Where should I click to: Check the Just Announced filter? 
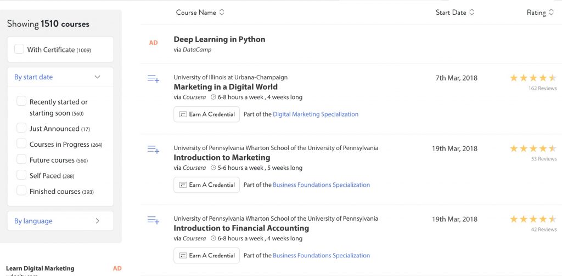point(21,128)
